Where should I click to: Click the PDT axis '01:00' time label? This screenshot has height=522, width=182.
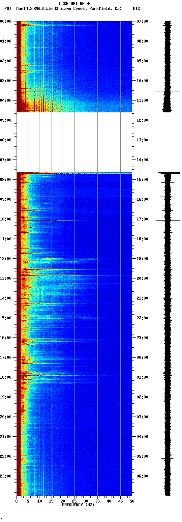pos(6,41)
